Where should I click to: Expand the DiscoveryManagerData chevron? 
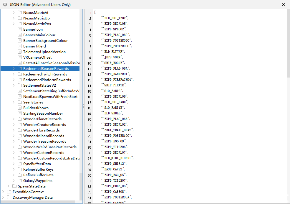click(x=3, y=197)
